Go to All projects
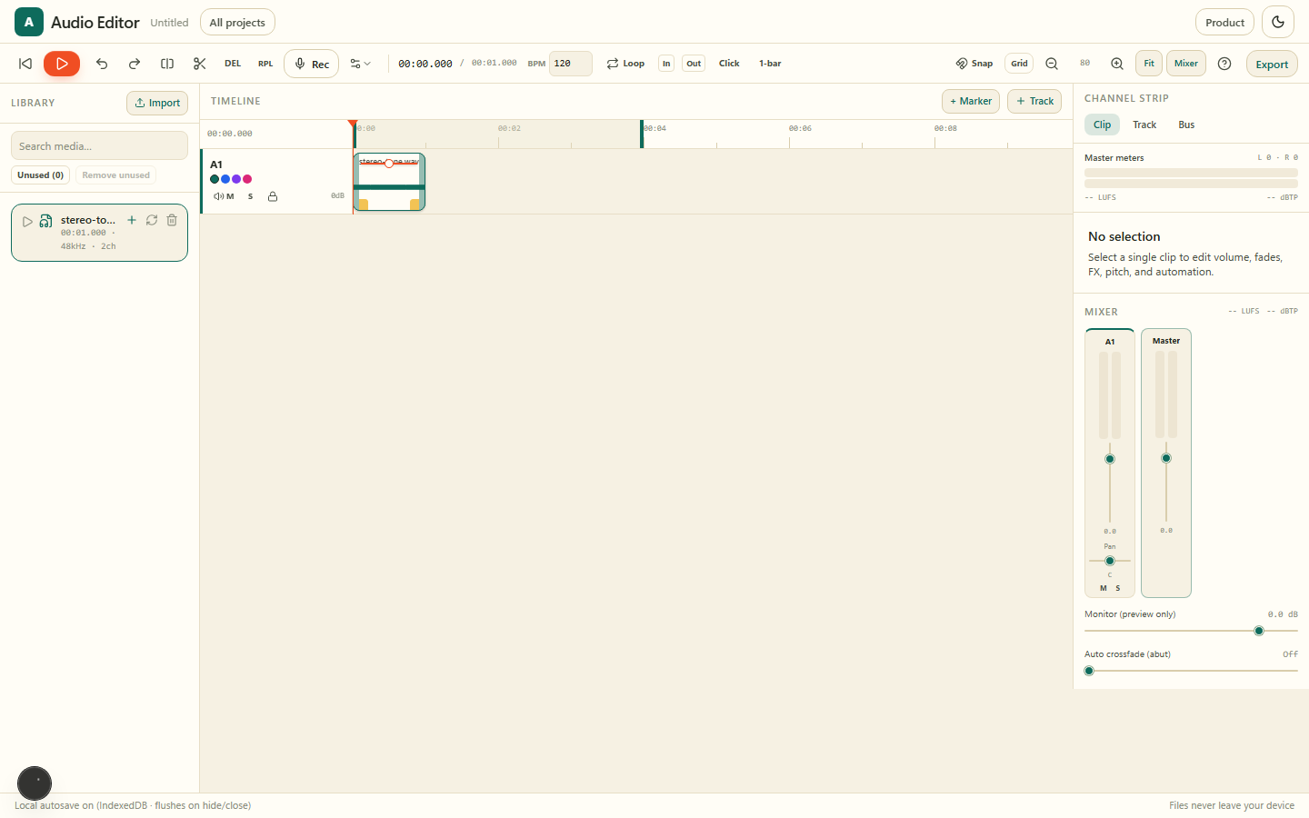Image resolution: width=1309 pixels, height=818 pixels. 237,22
